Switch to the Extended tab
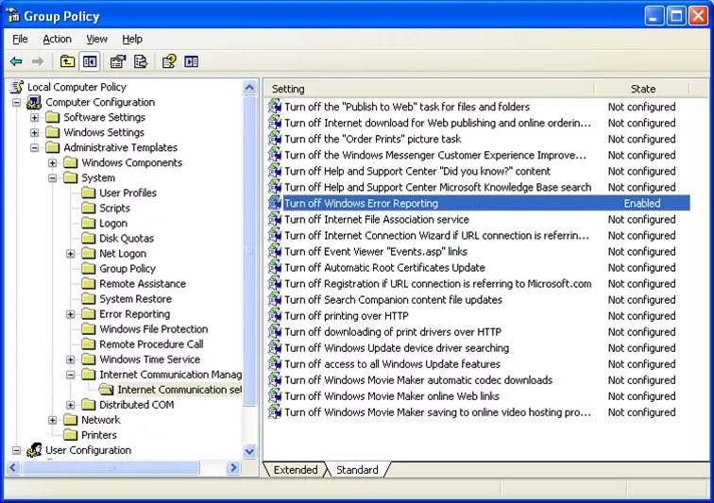714x503 pixels. [296, 470]
